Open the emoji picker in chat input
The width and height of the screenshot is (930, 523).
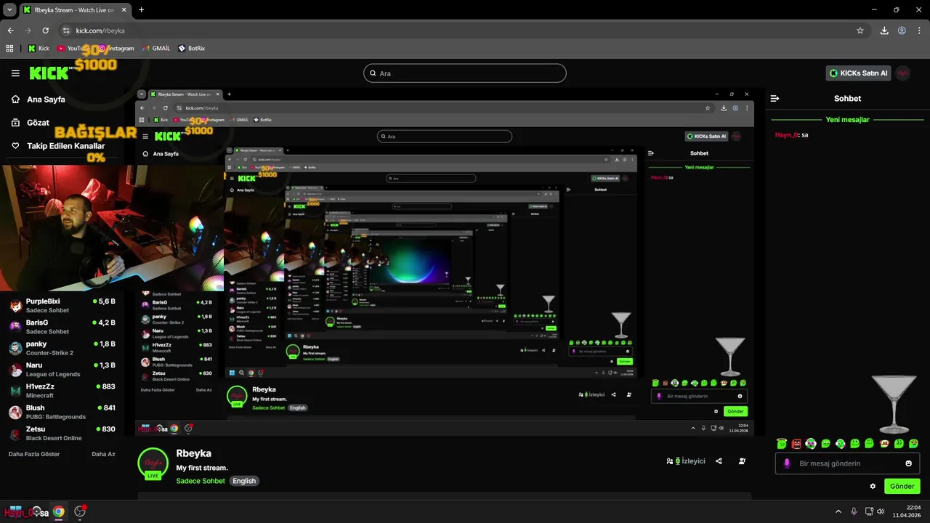908,463
